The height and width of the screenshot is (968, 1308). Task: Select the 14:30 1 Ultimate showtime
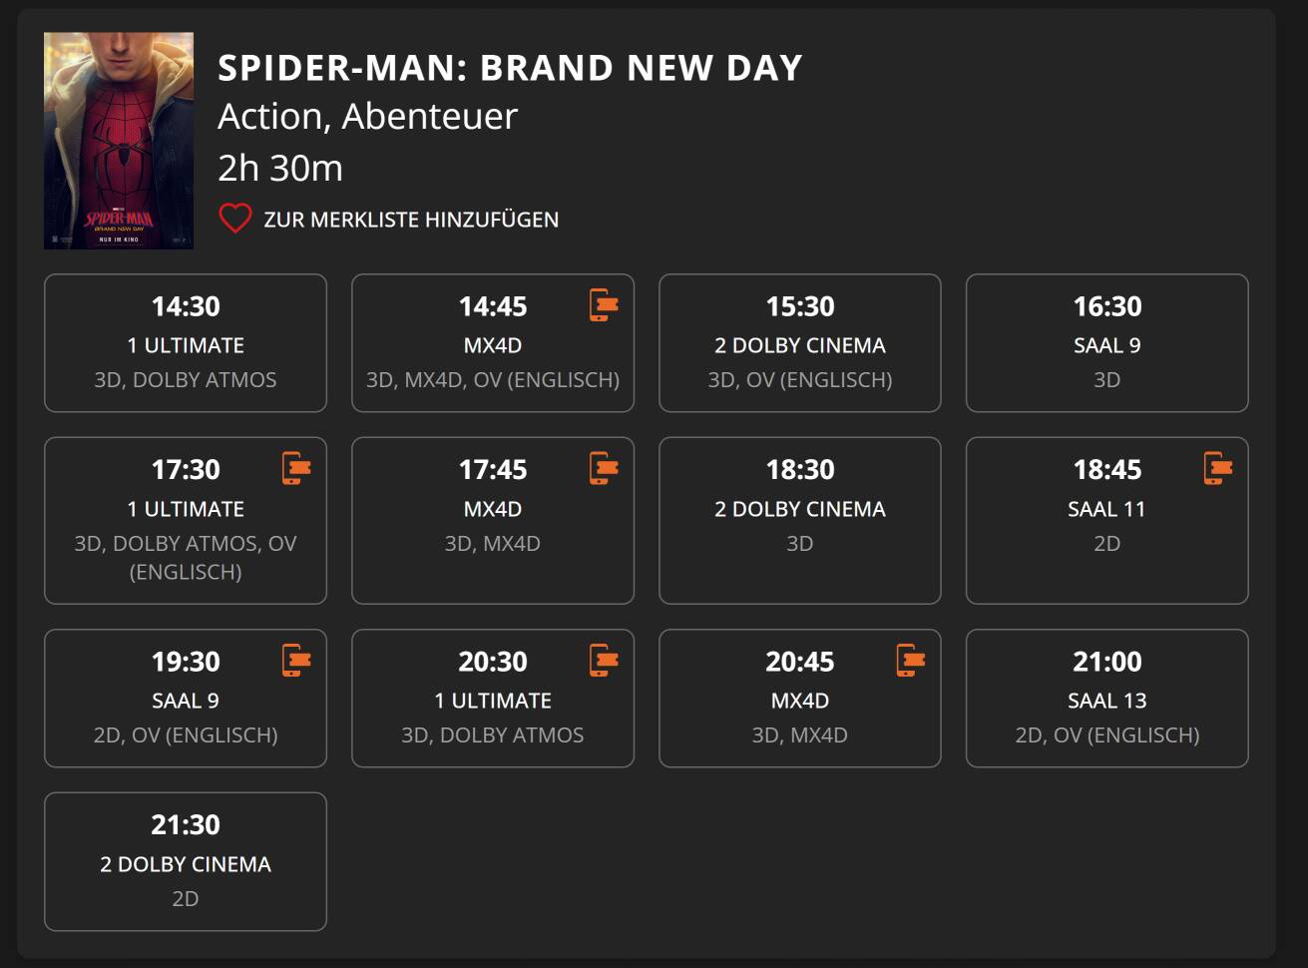pos(186,342)
